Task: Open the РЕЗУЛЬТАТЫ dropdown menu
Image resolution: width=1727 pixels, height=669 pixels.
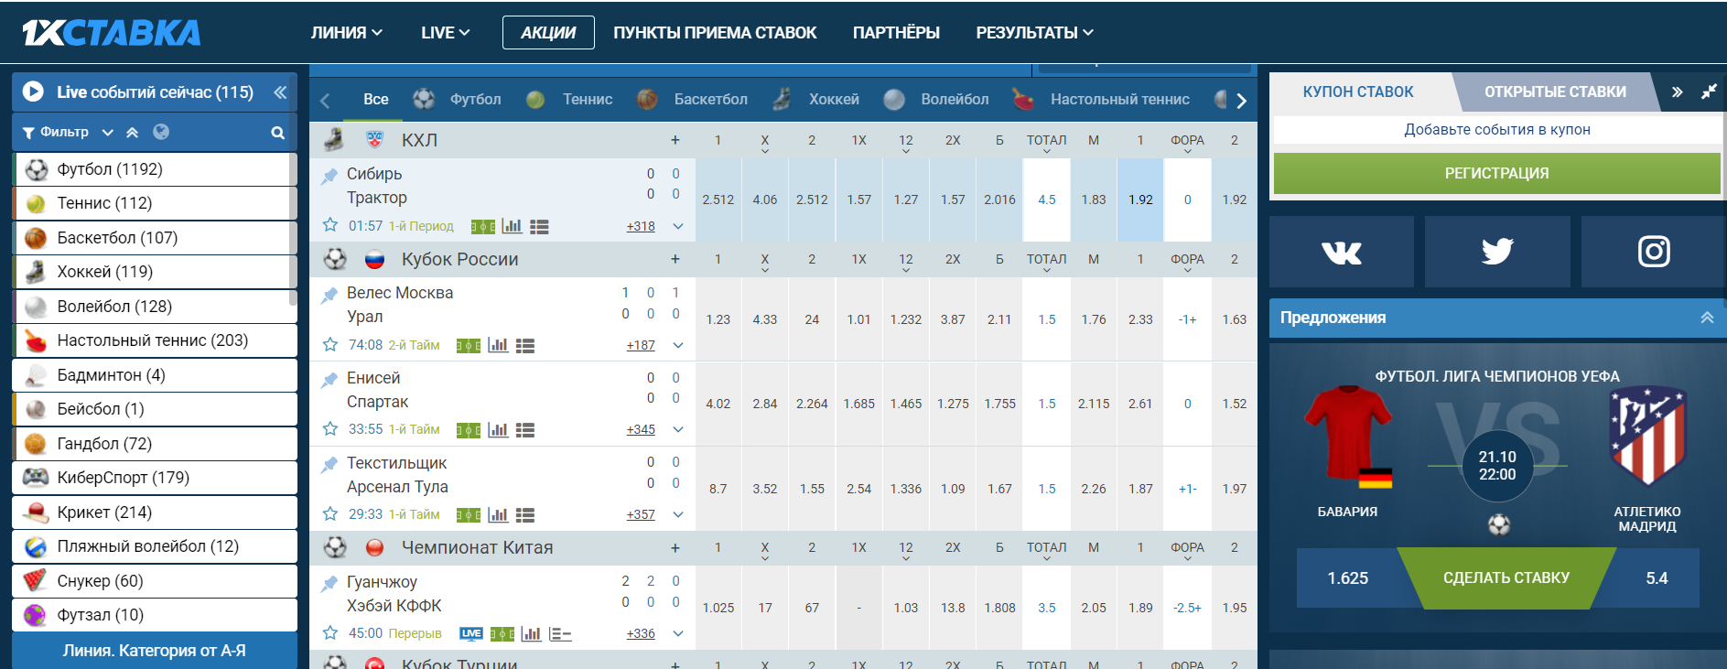Action: (x=1034, y=33)
